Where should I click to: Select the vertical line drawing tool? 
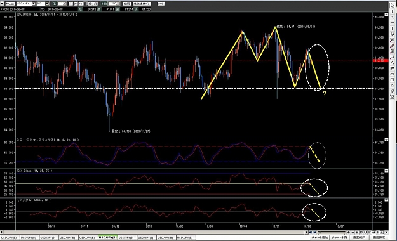pos(392,29)
